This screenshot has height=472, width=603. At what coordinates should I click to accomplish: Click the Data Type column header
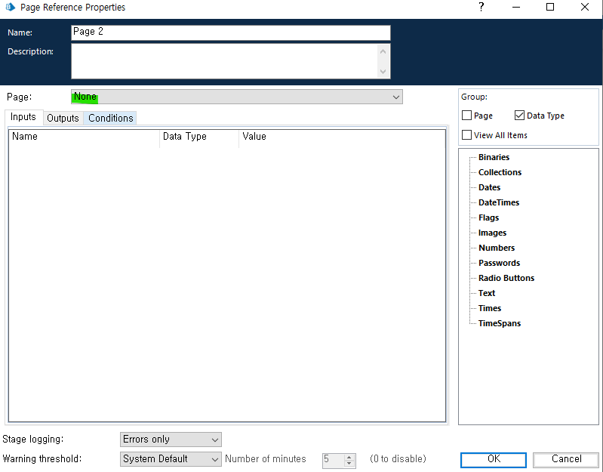[199, 137]
